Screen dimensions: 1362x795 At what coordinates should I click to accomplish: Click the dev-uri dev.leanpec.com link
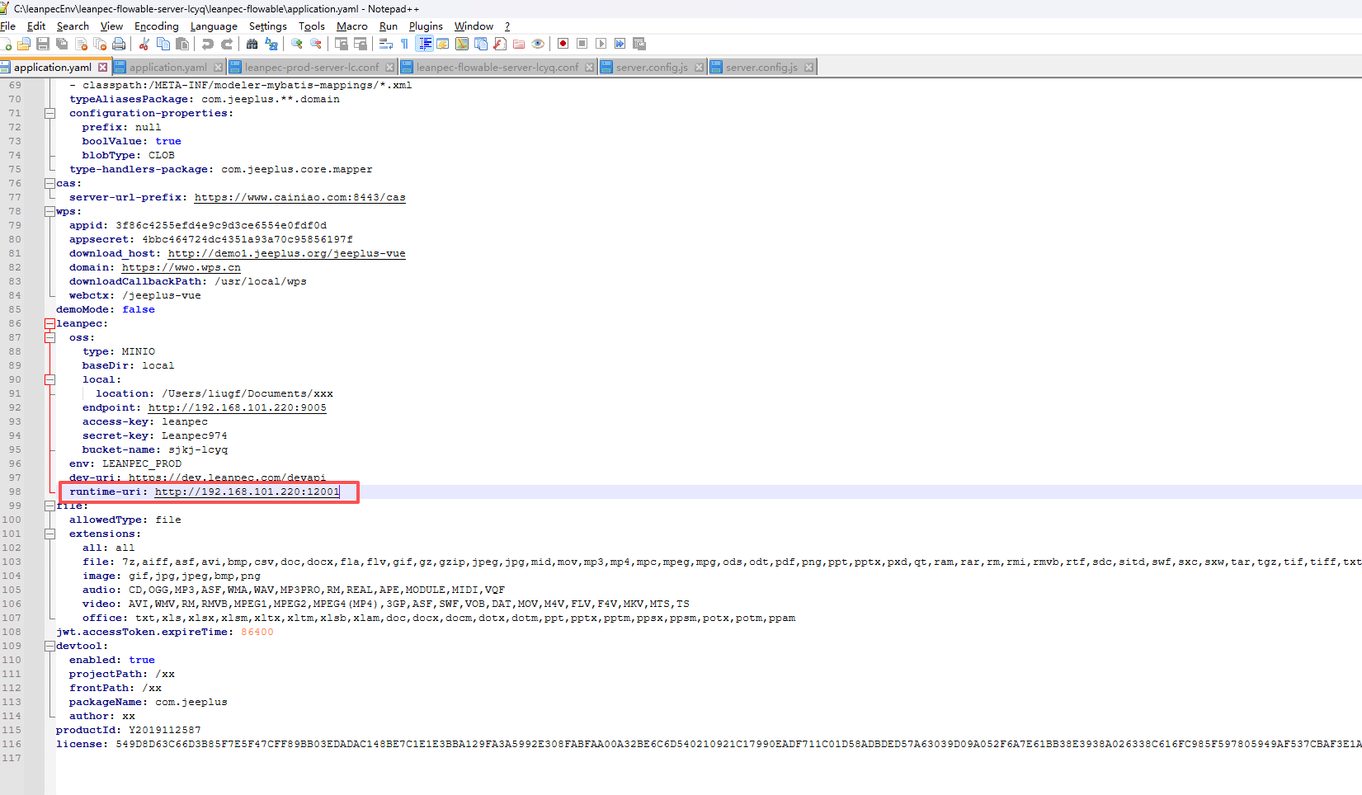click(228, 477)
